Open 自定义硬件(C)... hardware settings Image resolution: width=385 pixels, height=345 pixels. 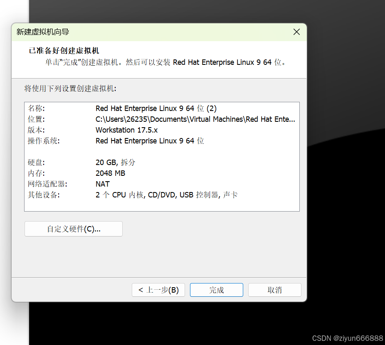coord(74,229)
